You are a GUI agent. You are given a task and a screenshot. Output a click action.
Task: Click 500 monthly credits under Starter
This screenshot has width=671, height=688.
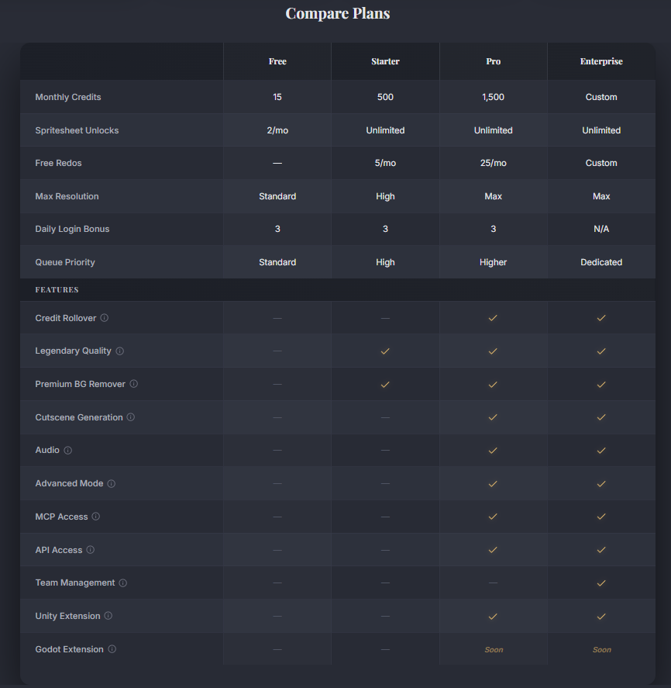tap(385, 97)
